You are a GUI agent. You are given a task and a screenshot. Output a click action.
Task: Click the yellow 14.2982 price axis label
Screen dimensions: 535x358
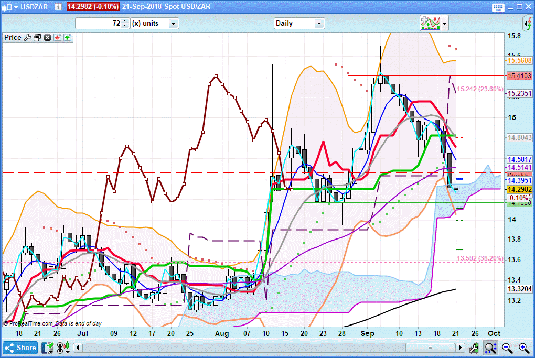tap(519, 190)
